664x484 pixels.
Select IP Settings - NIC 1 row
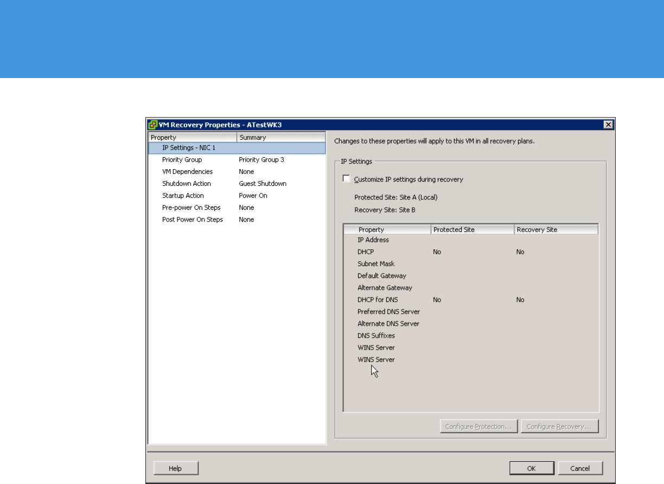(x=237, y=148)
